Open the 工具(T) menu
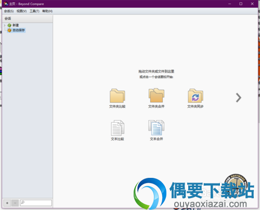The image size is (260, 210). pos(34,11)
